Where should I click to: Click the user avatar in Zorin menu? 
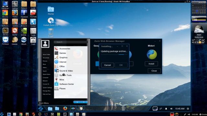(45, 44)
